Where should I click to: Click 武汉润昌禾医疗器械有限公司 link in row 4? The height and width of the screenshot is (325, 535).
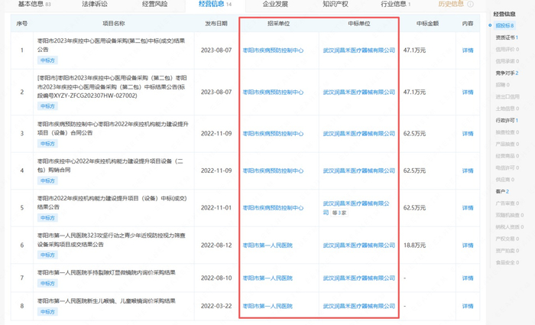pos(359,171)
